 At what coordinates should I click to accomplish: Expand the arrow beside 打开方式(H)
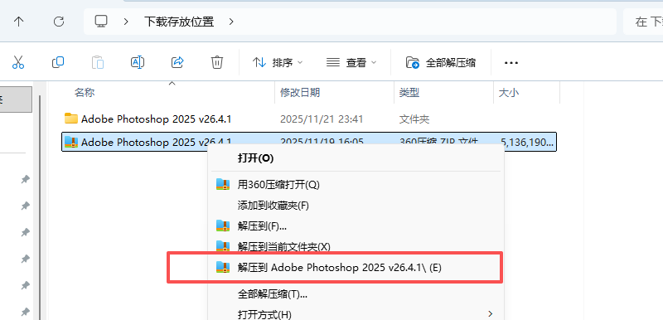(490, 313)
